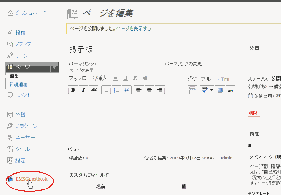Align text right
281x195 pixels.
(x=159, y=90)
